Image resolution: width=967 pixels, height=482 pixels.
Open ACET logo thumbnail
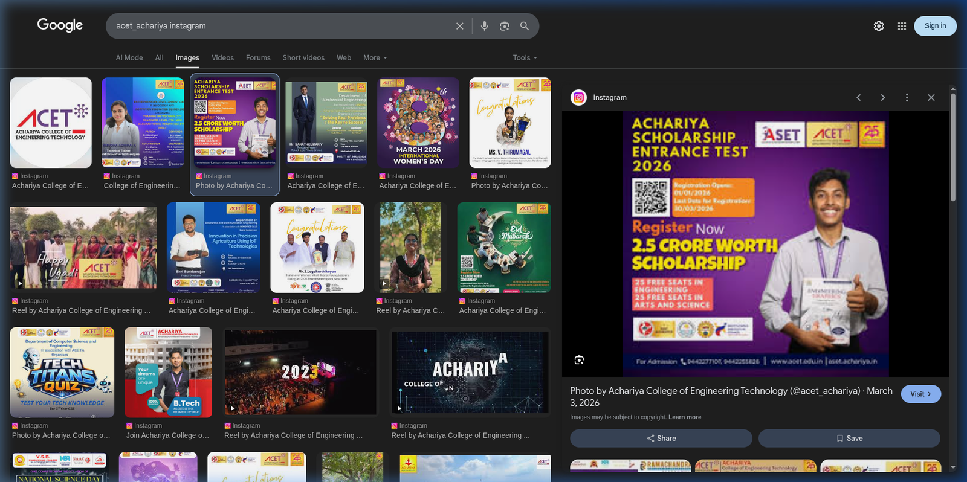[51, 123]
